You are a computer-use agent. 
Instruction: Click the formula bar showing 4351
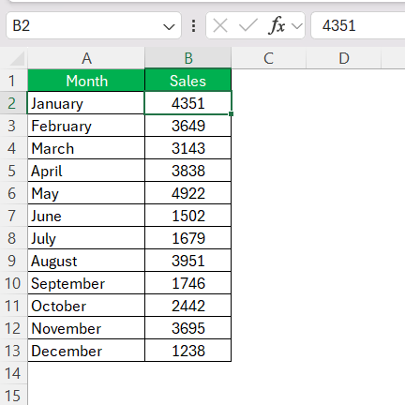click(358, 25)
